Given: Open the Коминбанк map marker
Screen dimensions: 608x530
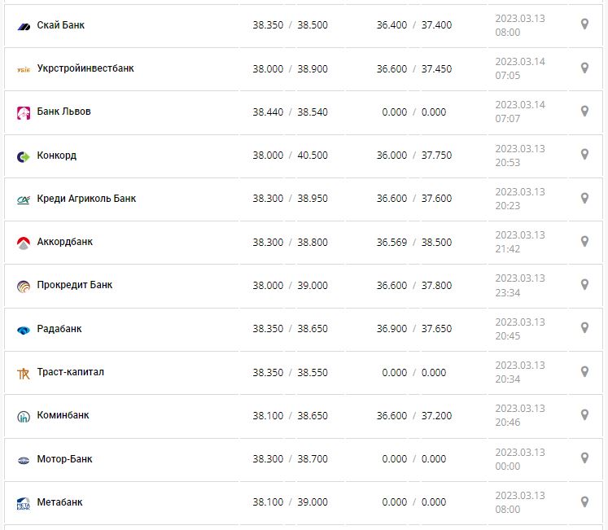Looking at the screenshot, I should 584,415.
